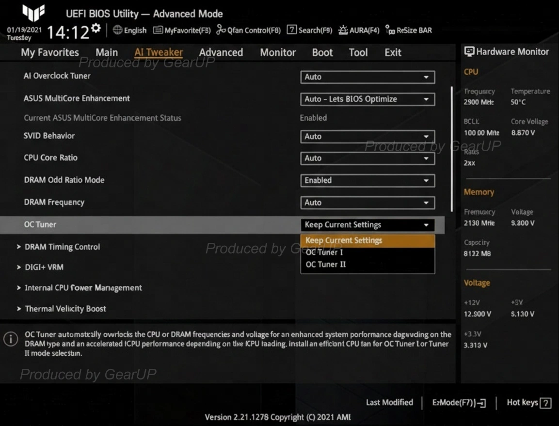Click the Search question mark icon
This screenshot has width=559, height=426.
click(x=291, y=30)
